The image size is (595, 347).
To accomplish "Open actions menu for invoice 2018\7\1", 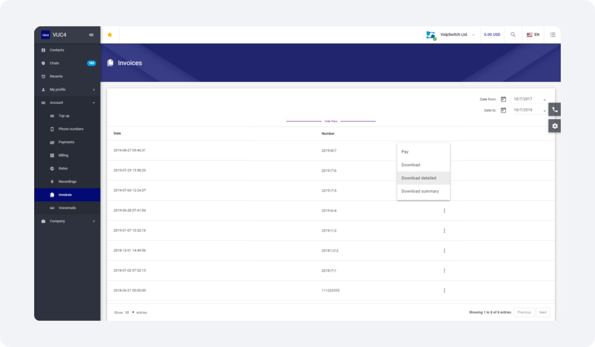I will [x=445, y=270].
